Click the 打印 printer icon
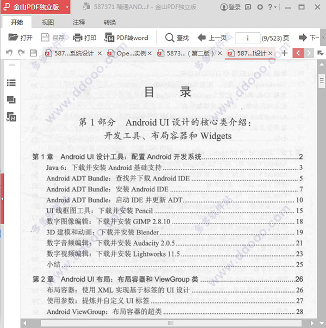This screenshot has width=326, height=328. (78, 38)
